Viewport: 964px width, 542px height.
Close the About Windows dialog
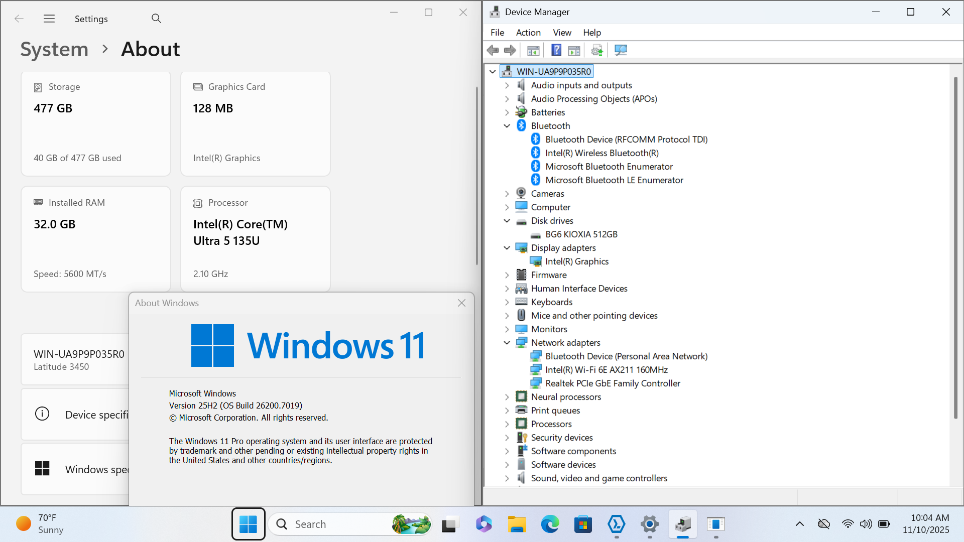(x=461, y=303)
